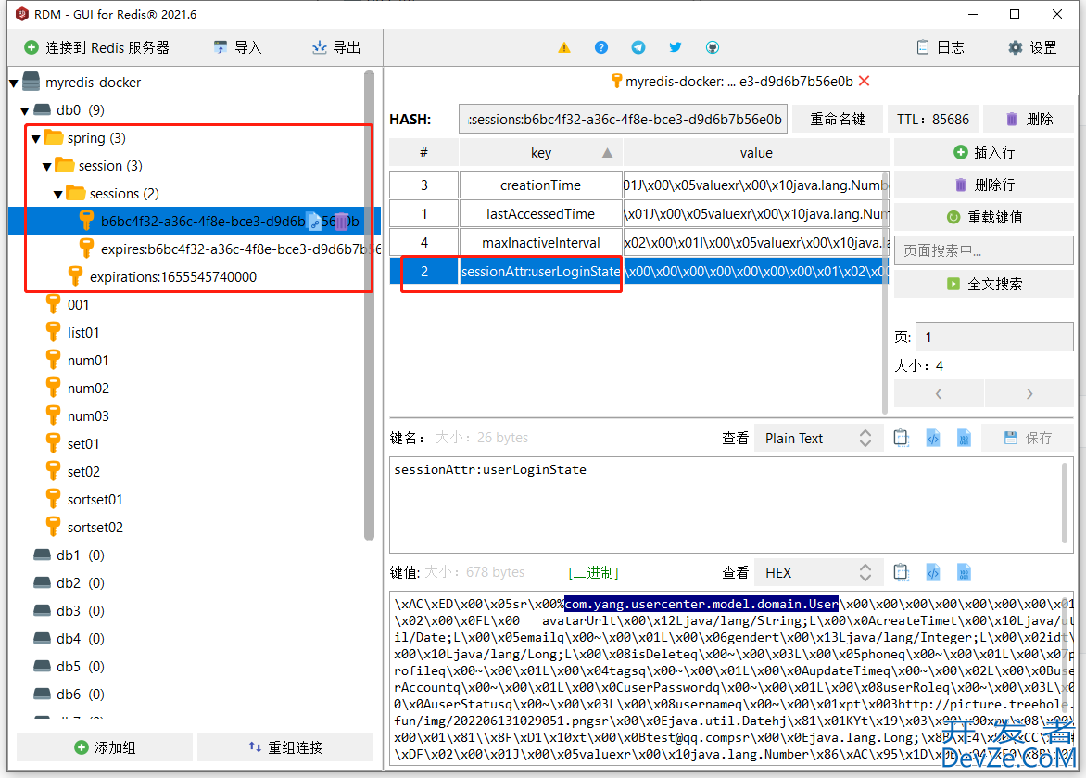This screenshot has width=1086, height=778.
Task: Open the Telegram channel icon
Action: [x=638, y=47]
